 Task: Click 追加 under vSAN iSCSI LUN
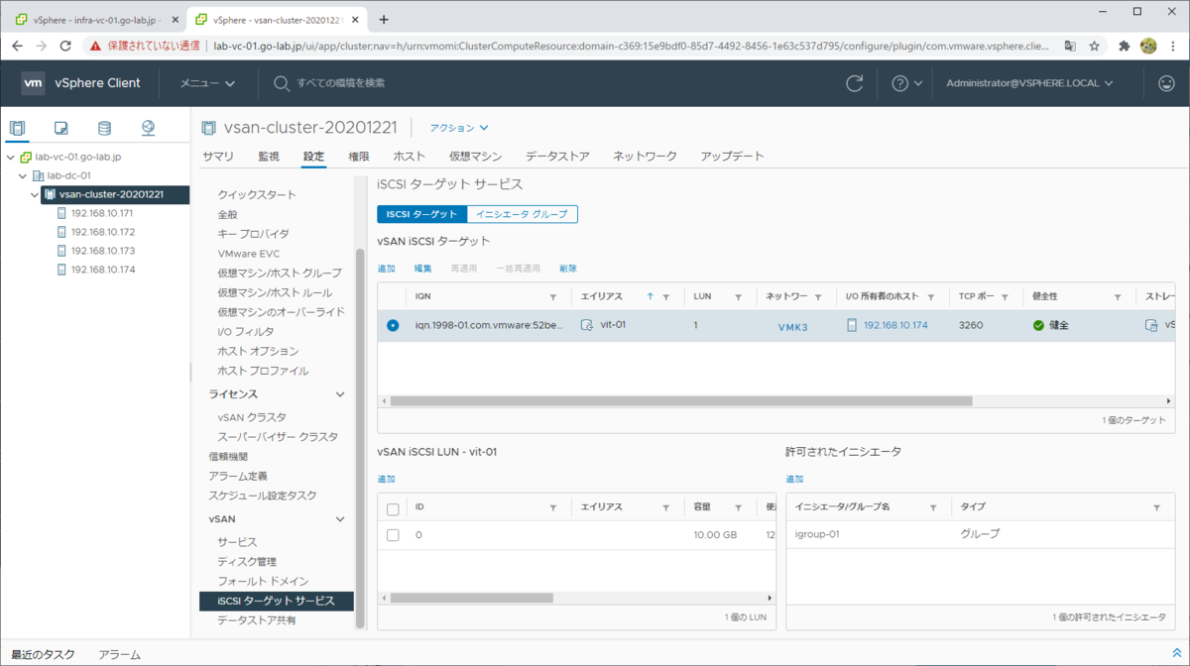[387, 479]
